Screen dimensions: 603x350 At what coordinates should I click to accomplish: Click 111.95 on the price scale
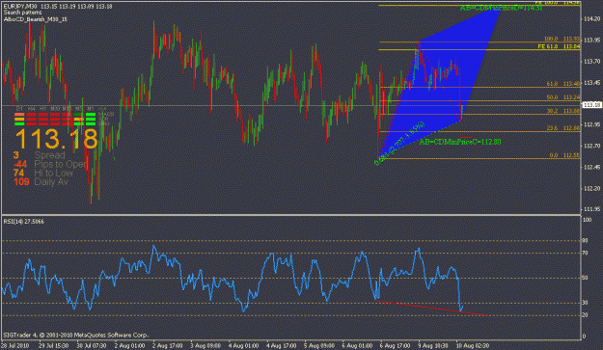(591, 209)
